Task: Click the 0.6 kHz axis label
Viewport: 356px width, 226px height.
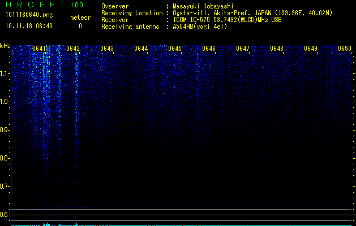Action: [5, 215]
